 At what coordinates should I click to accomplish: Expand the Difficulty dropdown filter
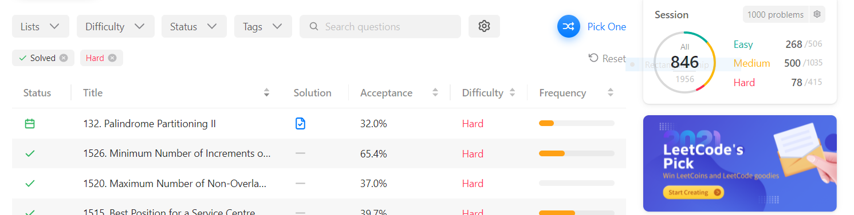click(x=115, y=26)
